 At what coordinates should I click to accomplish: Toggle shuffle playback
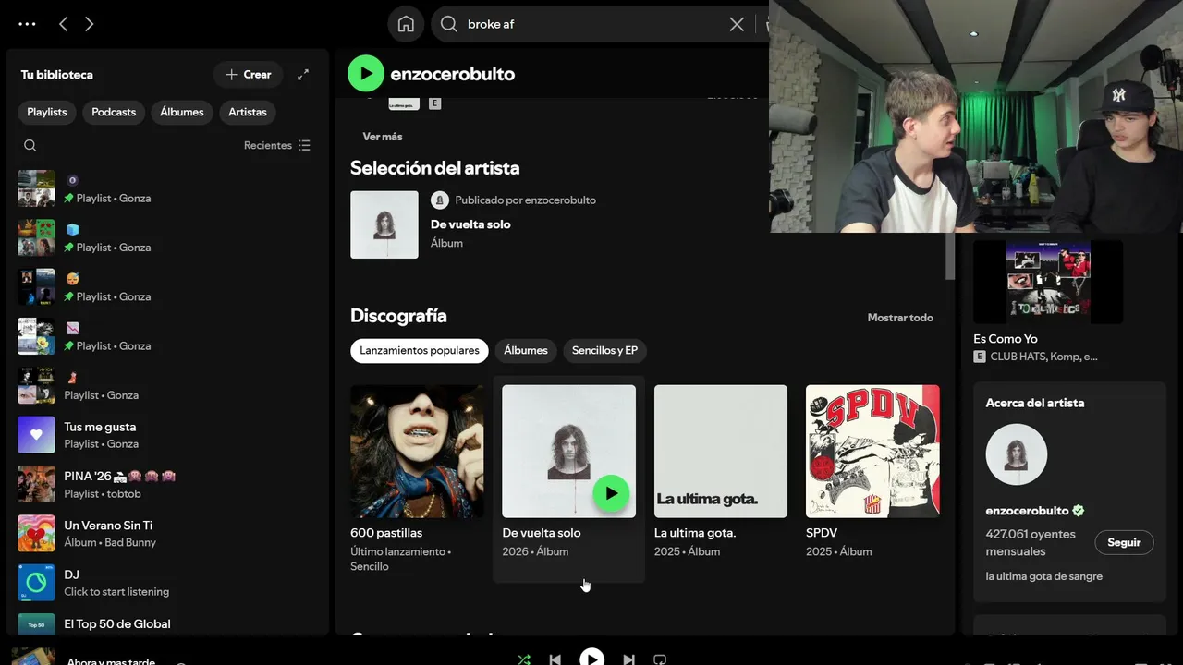pos(524,659)
